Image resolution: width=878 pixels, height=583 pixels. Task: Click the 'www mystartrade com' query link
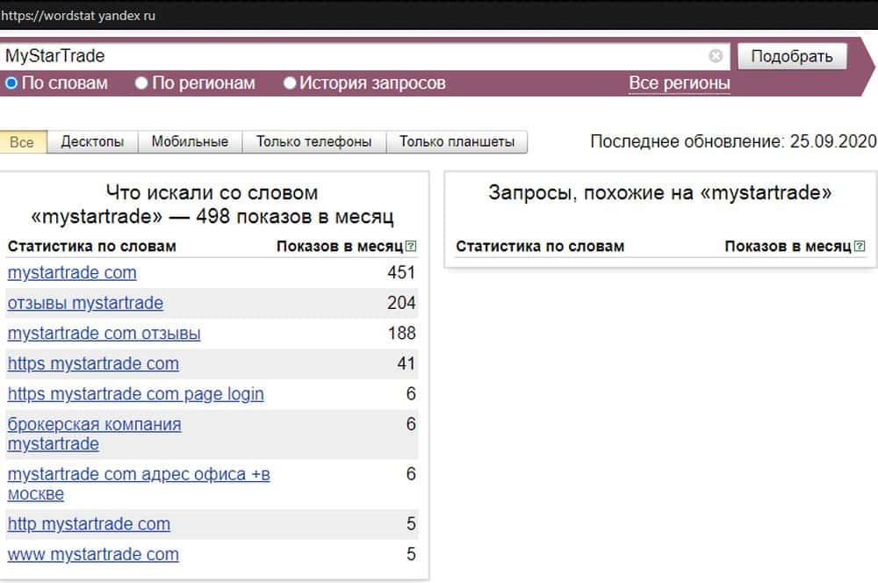(93, 555)
